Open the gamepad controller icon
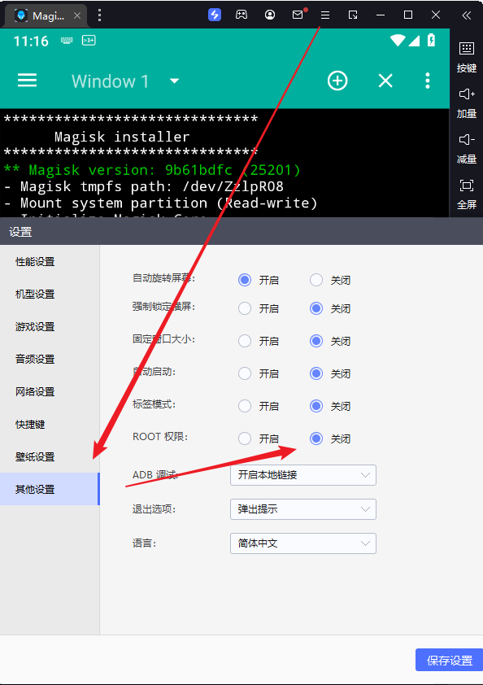This screenshot has height=685, width=483. 241,15
